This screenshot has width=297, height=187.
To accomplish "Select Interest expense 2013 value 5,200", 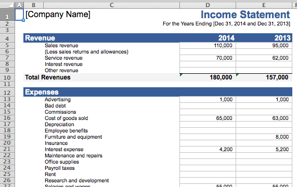I will click(x=282, y=150).
